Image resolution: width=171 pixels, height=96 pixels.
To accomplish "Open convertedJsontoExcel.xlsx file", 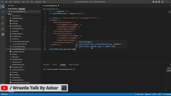I will click(21, 42).
